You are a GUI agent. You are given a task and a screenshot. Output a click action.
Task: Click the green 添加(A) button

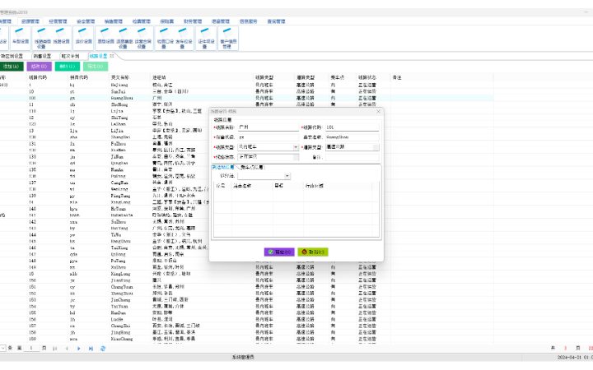12,67
